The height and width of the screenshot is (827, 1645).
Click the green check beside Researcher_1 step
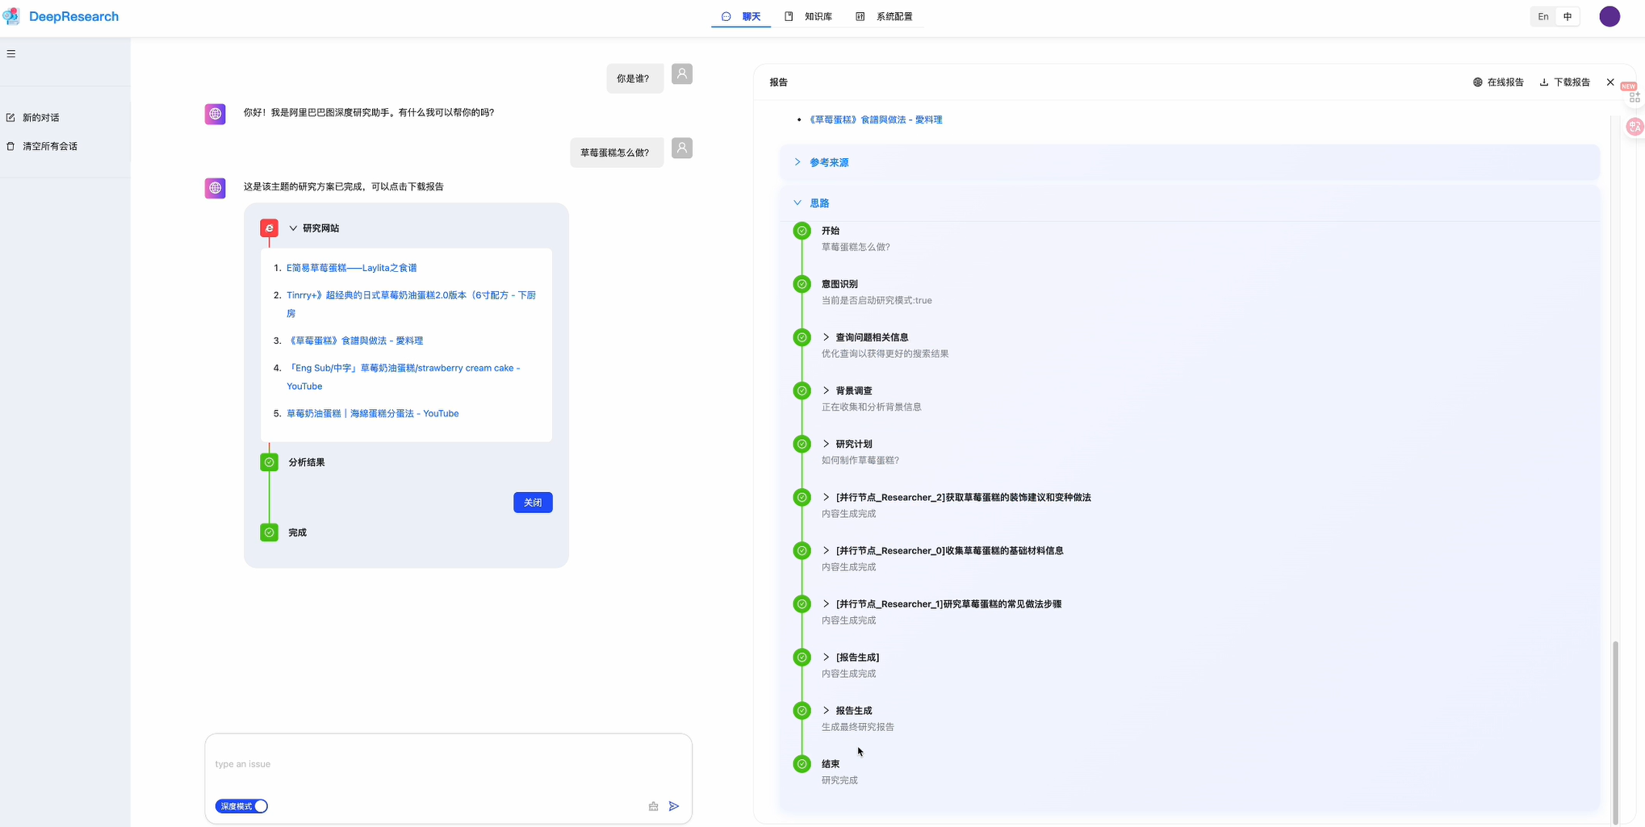pyautogui.click(x=802, y=604)
